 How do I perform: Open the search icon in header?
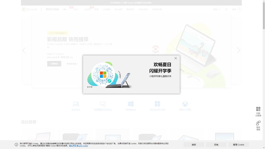(x=219, y=9)
